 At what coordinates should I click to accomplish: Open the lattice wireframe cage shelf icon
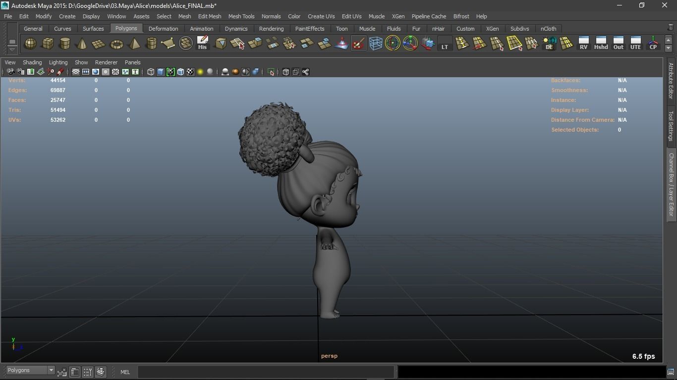(376, 44)
